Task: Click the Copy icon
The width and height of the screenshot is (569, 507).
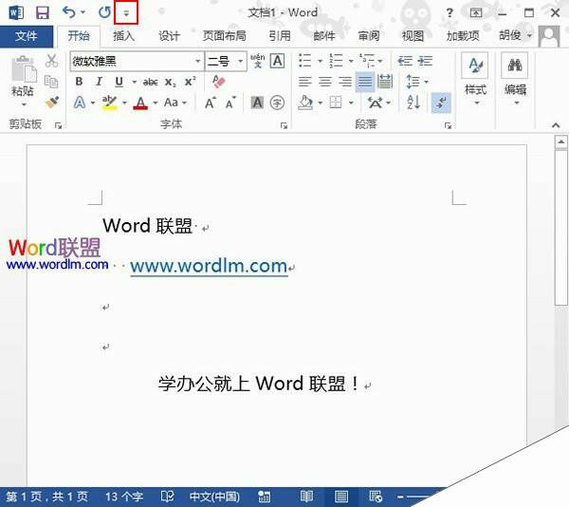Action: pos(51,82)
